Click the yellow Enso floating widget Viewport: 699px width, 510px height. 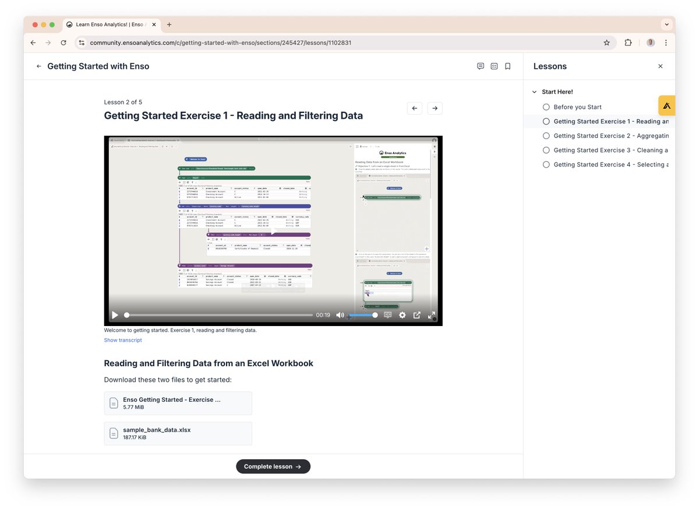click(x=667, y=105)
